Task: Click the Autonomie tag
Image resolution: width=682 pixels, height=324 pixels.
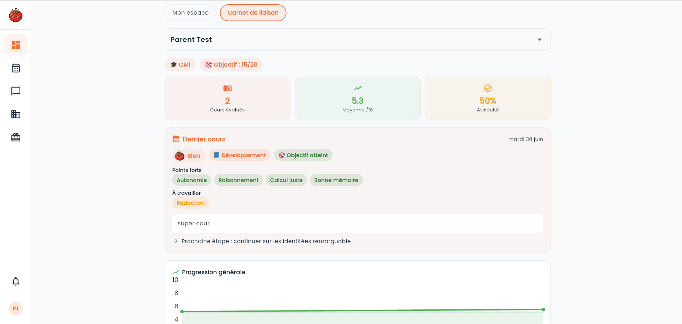Action: (x=192, y=180)
